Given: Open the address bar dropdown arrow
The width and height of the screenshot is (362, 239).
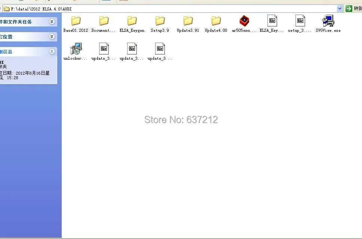Looking at the screenshot, I should [340, 9].
